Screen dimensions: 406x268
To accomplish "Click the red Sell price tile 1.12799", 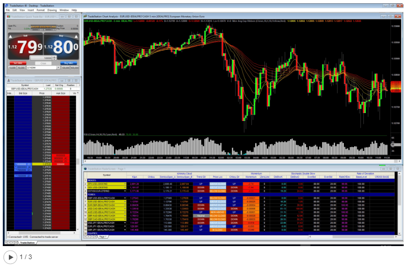I will click(25, 47).
